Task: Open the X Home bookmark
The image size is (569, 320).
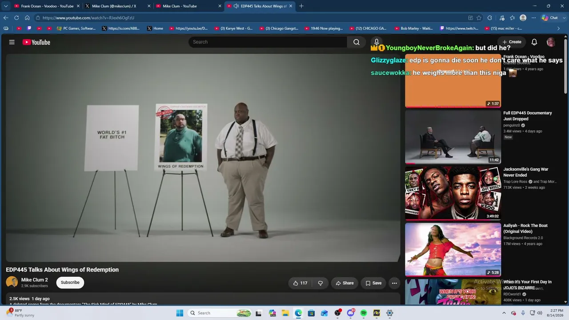Action: [x=155, y=28]
